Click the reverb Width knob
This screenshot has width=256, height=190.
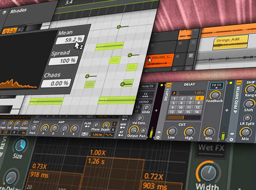pos(209,173)
